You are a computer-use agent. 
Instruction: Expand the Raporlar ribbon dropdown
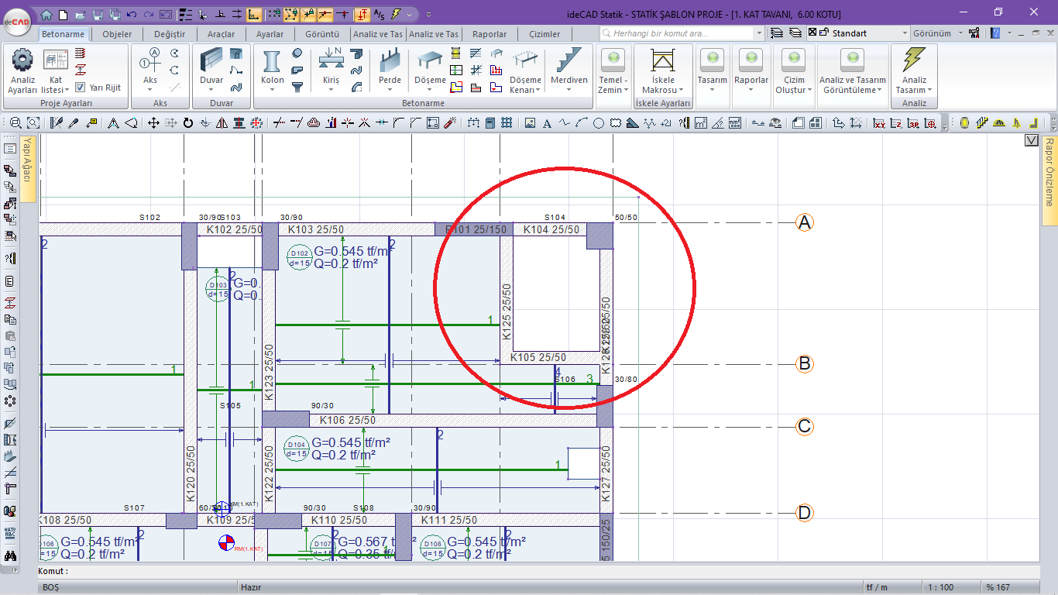(x=751, y=90)
